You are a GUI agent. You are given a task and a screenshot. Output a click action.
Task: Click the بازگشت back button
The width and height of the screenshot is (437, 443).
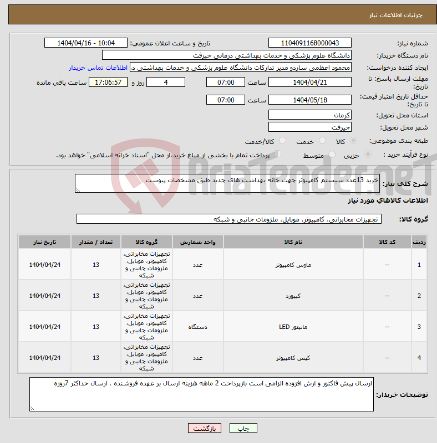point(204,428)
